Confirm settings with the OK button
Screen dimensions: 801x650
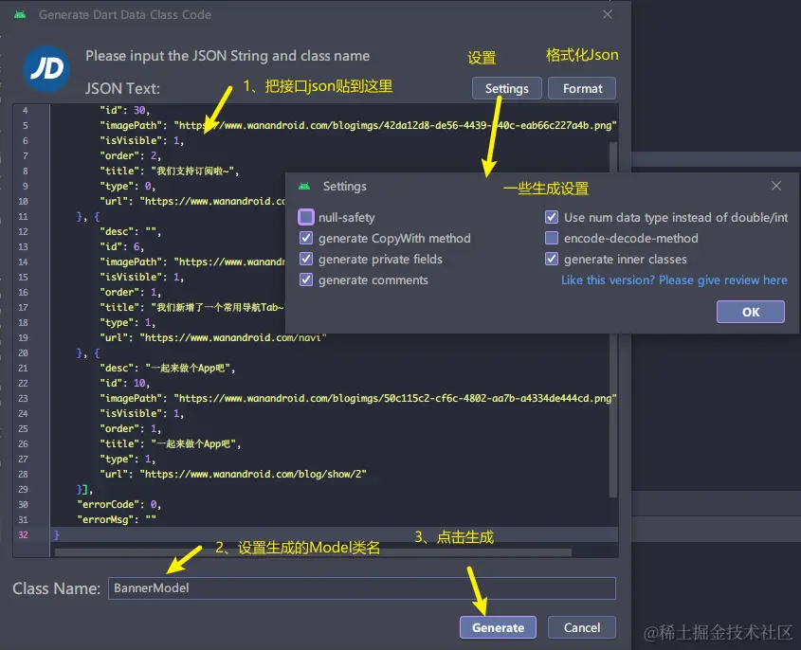tap(750, 312)
